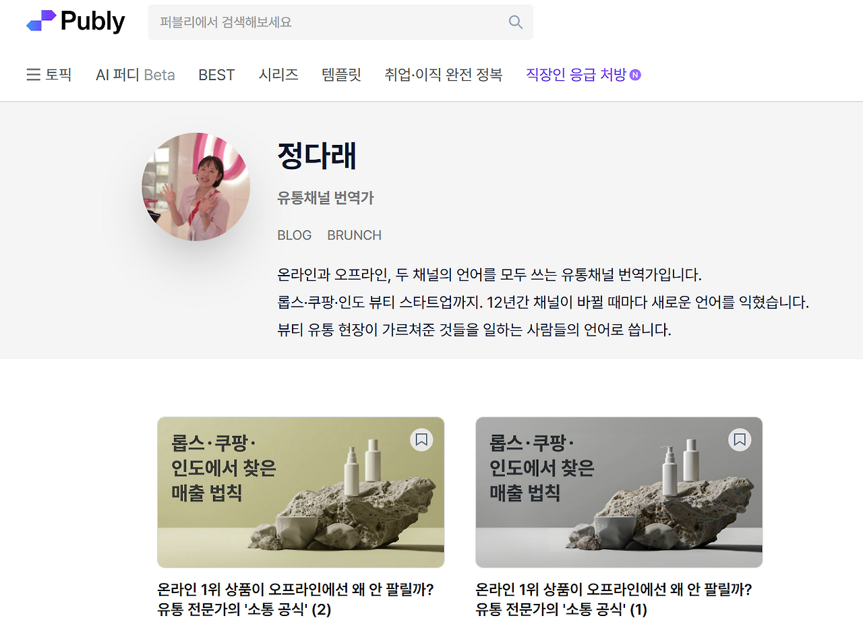Open the olive-colored article thumbnail
Viewport: 863px width, 643px height.
(301, 492)
